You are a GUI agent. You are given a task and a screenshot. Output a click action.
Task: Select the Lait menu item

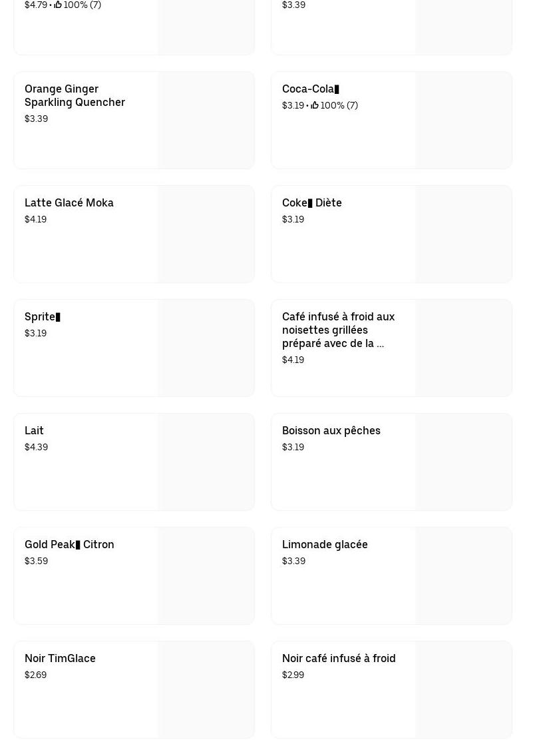click(x=34, y=430)
